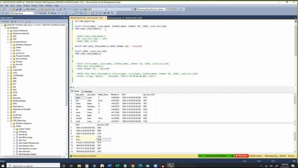The width and height of the screenshot is (298, 168).
Task: Select the ReportServerTempDB database
Action: (x=21, y=109)
